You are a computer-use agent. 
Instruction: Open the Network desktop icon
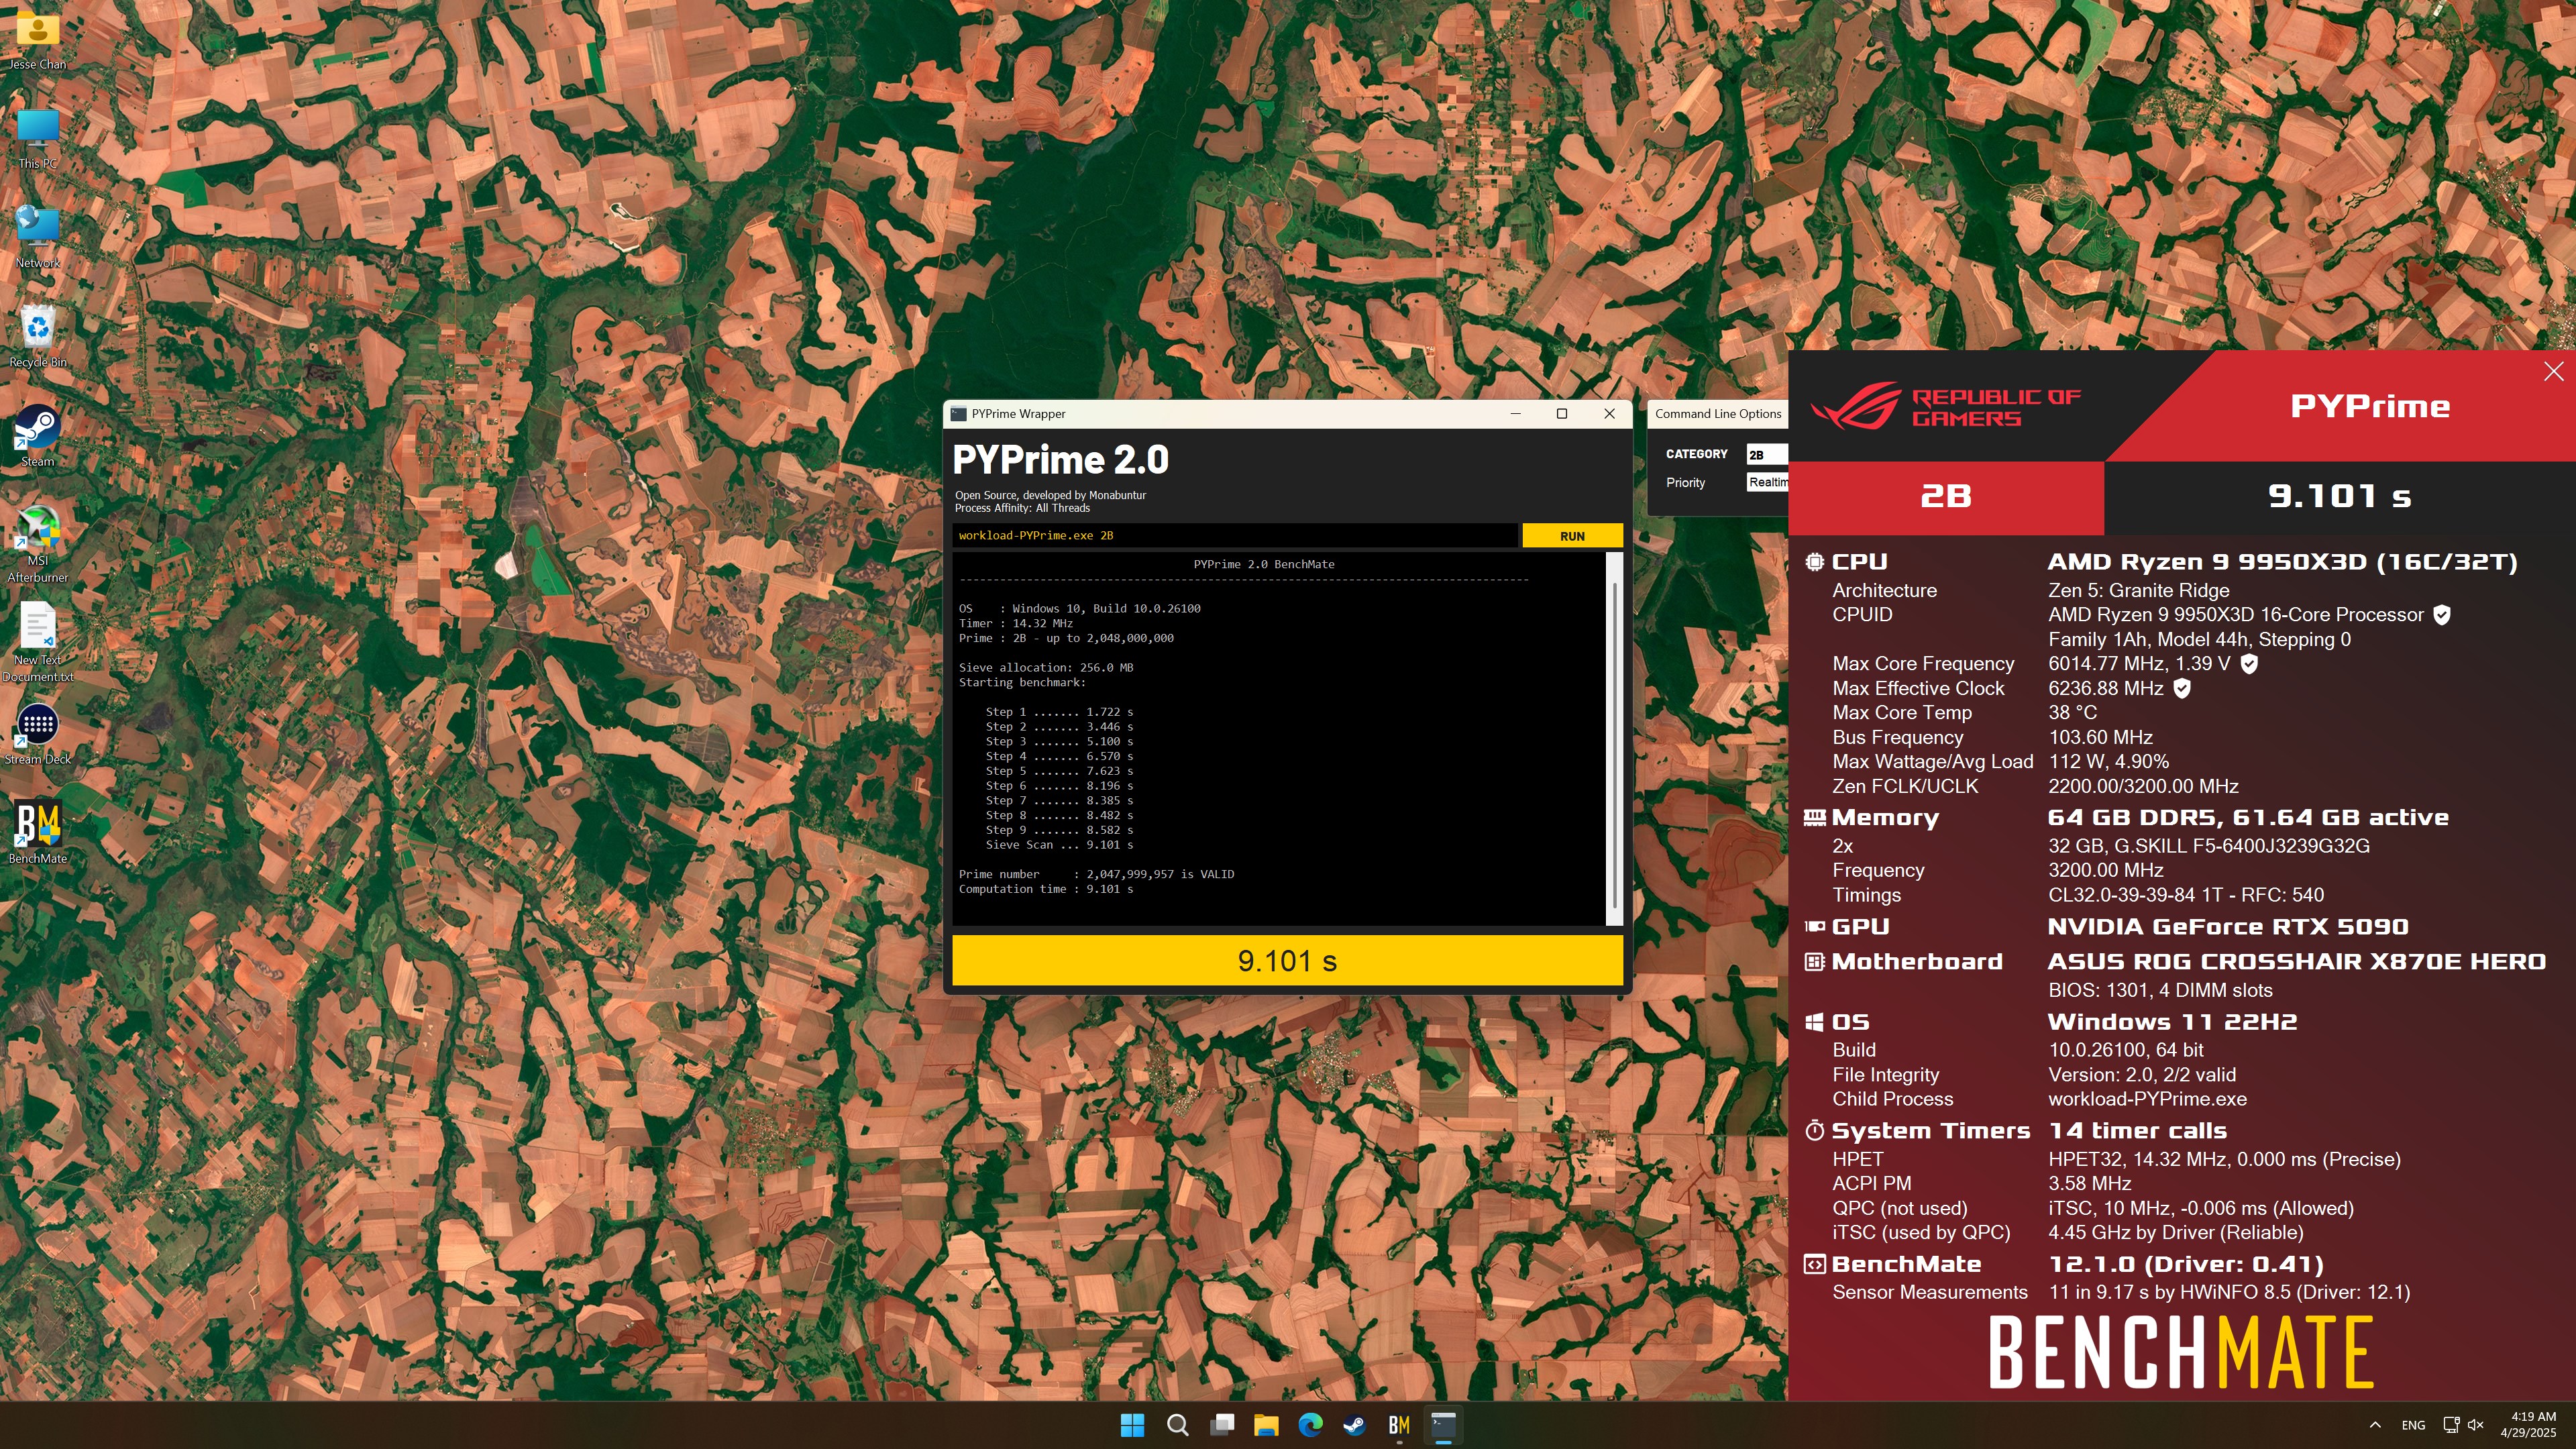[37, 237]
